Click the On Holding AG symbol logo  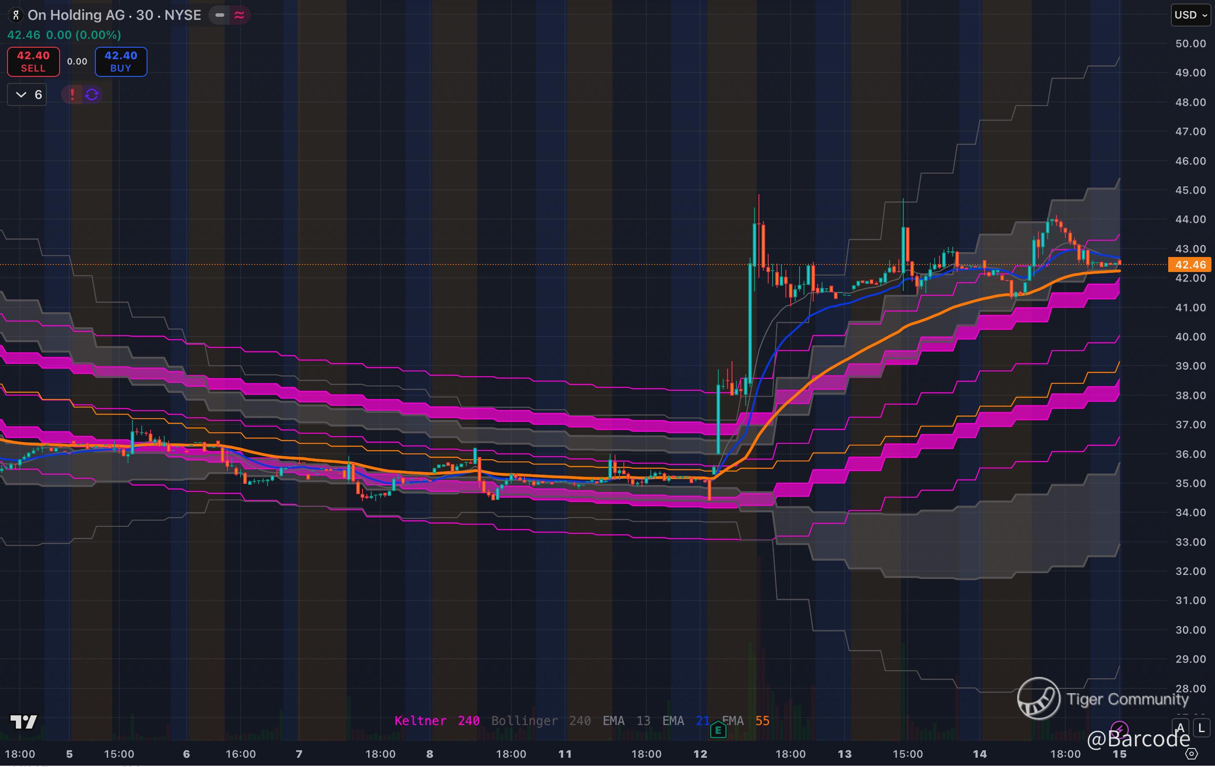(15, 15)
